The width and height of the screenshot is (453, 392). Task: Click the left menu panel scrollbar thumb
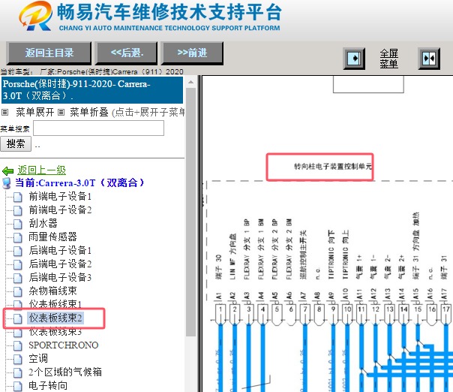coord(191,212)
